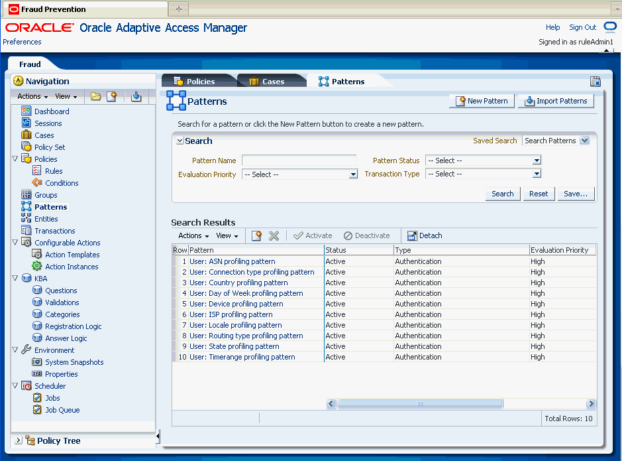Click the import icon in Navigation toolbar
The width and height of the screenshot is (622, 461).
(x=136, y=96)
